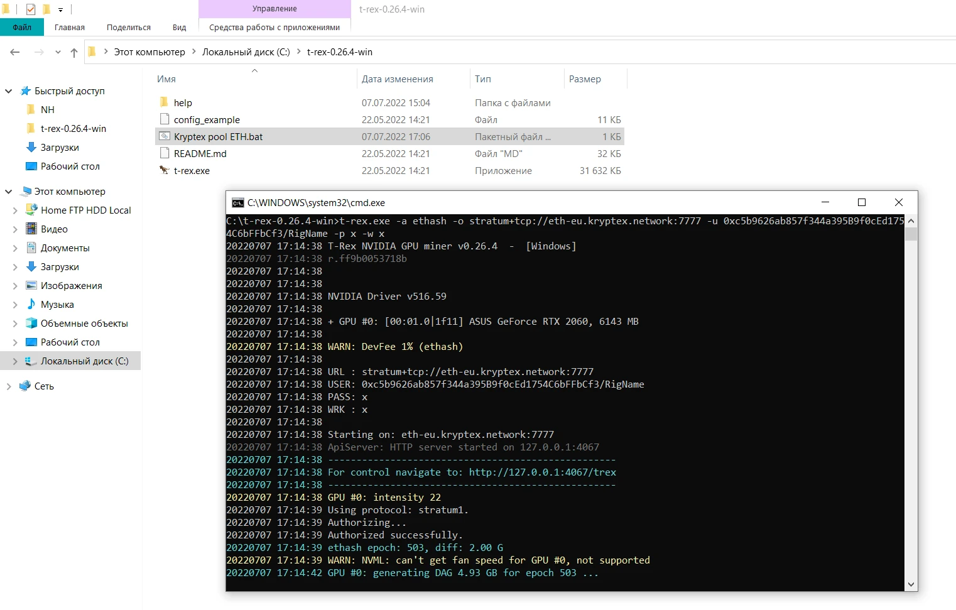Open the Файл ribbon menu
Viewport: 956px width, 610px height.
coord(22,27)
